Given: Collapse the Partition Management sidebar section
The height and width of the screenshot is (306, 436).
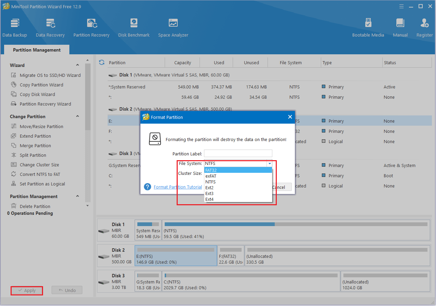Looking at the screenshot, I should click(x=78, y=196).
